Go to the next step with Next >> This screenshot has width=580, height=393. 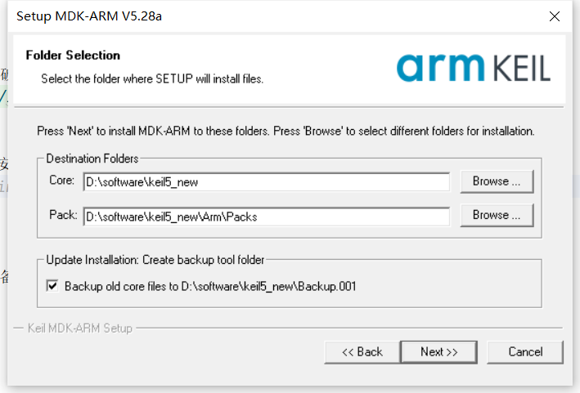438,352
